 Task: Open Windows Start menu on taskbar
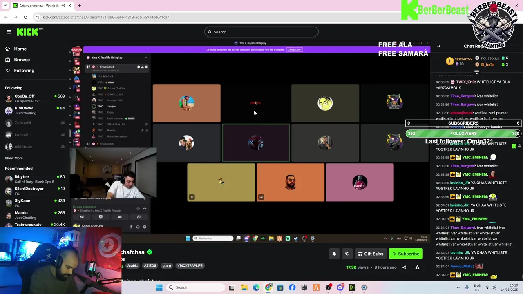click(x=159, y=287)
